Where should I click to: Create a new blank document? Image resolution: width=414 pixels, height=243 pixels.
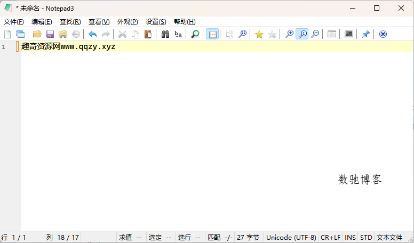click(x=7, y=34)
